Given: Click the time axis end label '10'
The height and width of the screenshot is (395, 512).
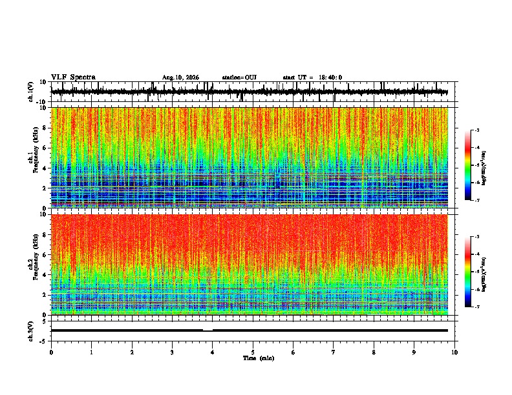Looking at the screenshot, I should [x=454, y=352].
